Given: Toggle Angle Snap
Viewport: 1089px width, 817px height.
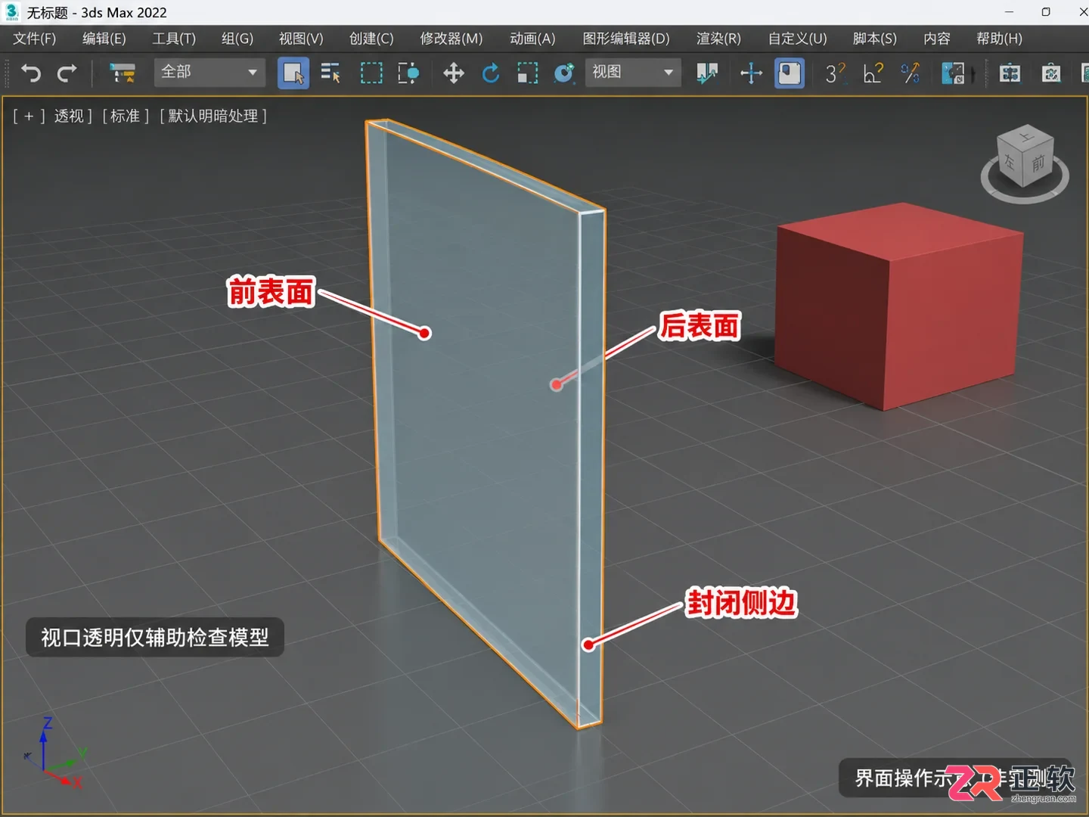Looking at the screenshot, I should [873, 73].
